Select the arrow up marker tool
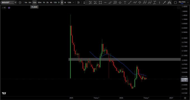The height and width of the screenshot is (100, 190). point(120,2)
